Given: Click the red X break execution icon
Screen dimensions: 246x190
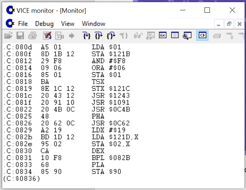Looking at the screenshot, I should point(47,35).
